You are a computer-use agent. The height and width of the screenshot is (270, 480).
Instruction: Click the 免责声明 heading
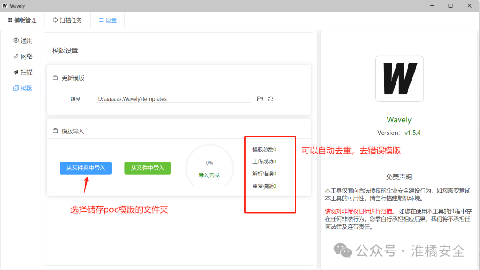coord(399,177)
